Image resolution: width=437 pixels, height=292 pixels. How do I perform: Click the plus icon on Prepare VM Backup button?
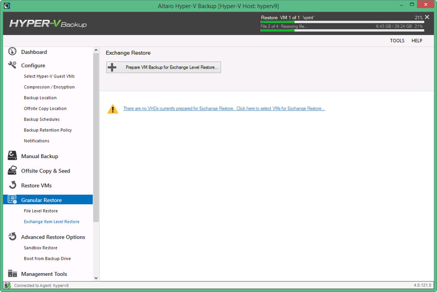[x=112, y=67]
